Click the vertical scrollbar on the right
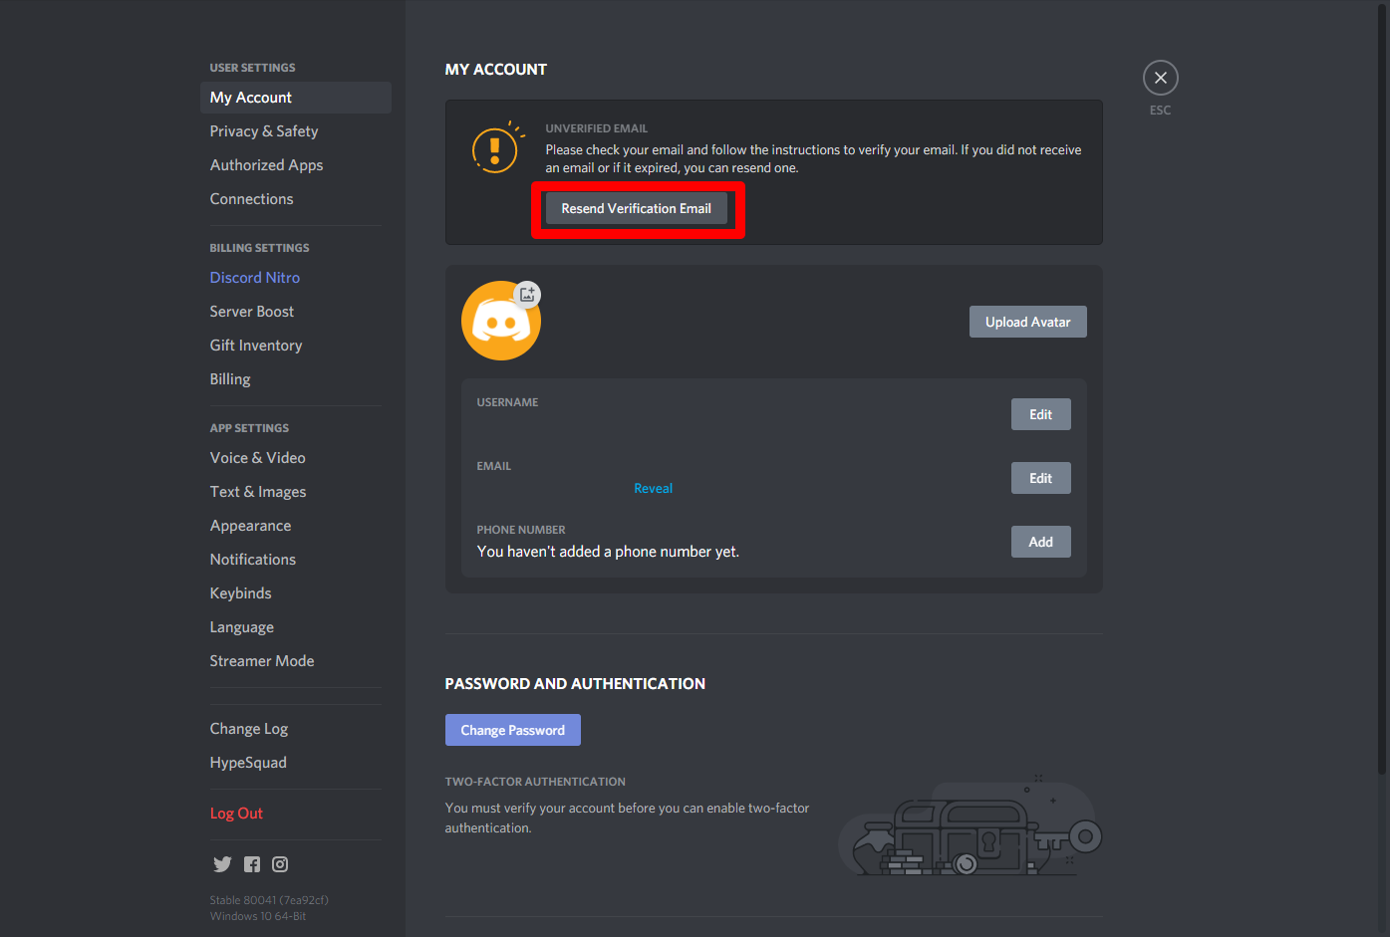 [x=1383, y=388]
